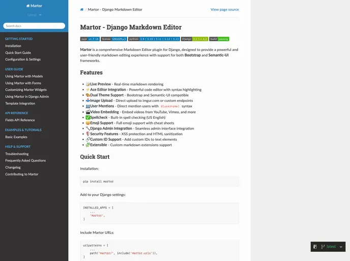Click the Dual Theme palette emoji

pyautogui.click(x=88, y=95)
